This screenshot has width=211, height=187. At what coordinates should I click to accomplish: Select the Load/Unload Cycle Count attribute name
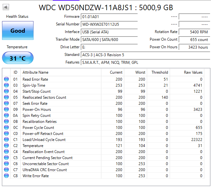click(x=44, y=140)
